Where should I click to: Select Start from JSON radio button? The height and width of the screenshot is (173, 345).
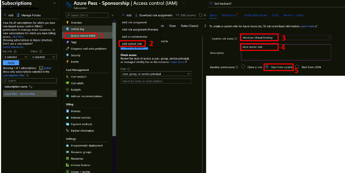pyautogui.click(x=297, y=67)
